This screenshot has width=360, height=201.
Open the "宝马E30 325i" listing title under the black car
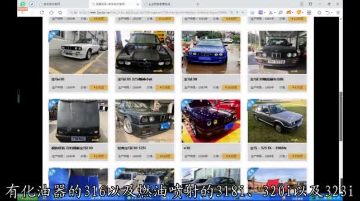tap(135, 79)
